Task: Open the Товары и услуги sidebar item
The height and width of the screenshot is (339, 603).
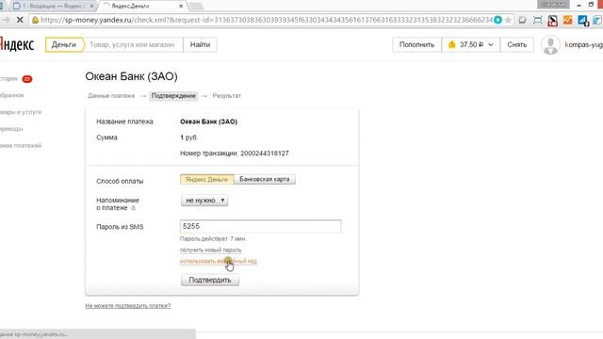Action: click(21, 112)
